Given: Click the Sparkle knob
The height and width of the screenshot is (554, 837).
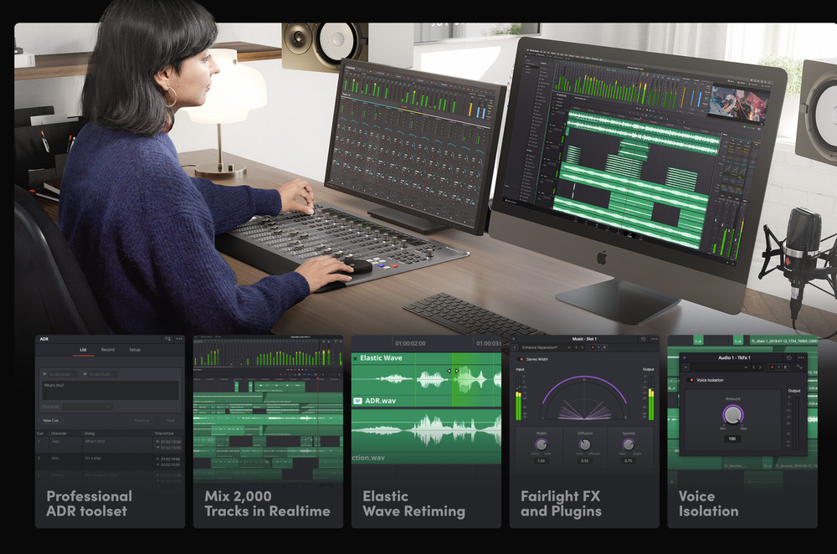Looking at the screenshot, I should pos(629,444).
